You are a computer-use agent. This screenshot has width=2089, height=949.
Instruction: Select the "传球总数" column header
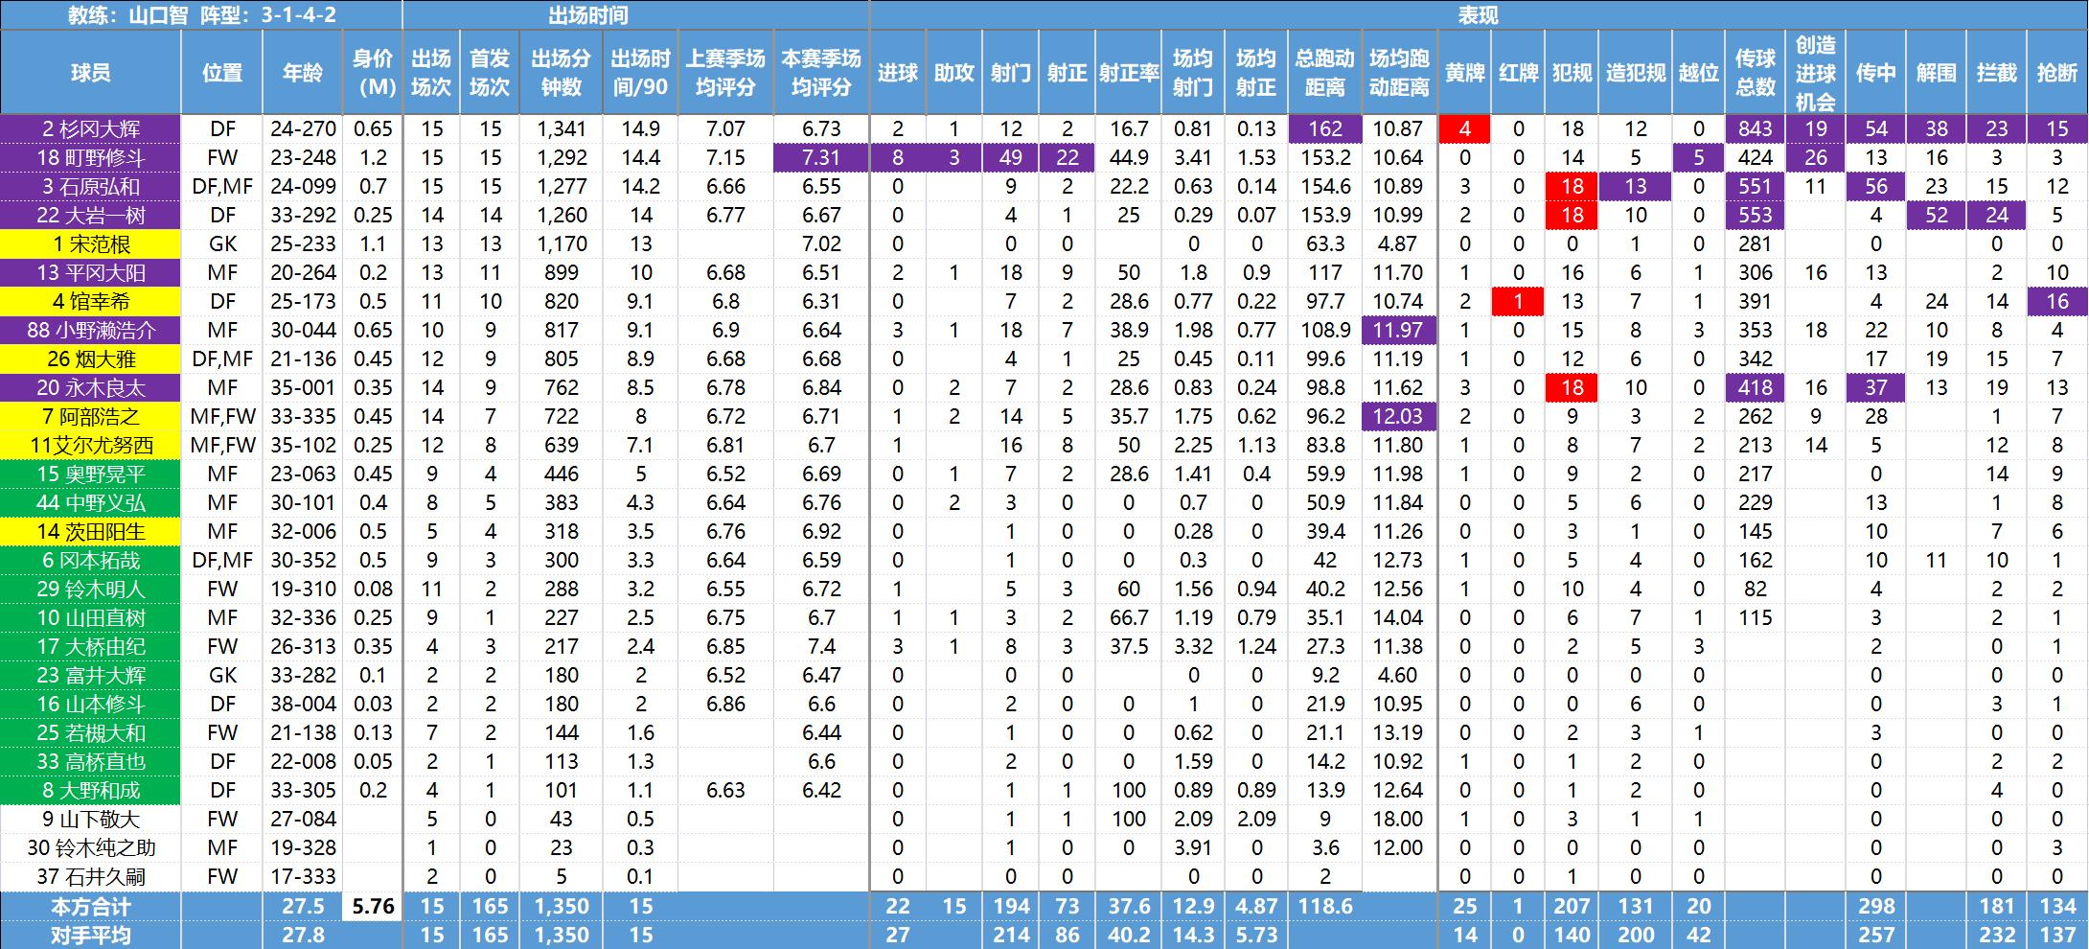(x=1756, y=72)
